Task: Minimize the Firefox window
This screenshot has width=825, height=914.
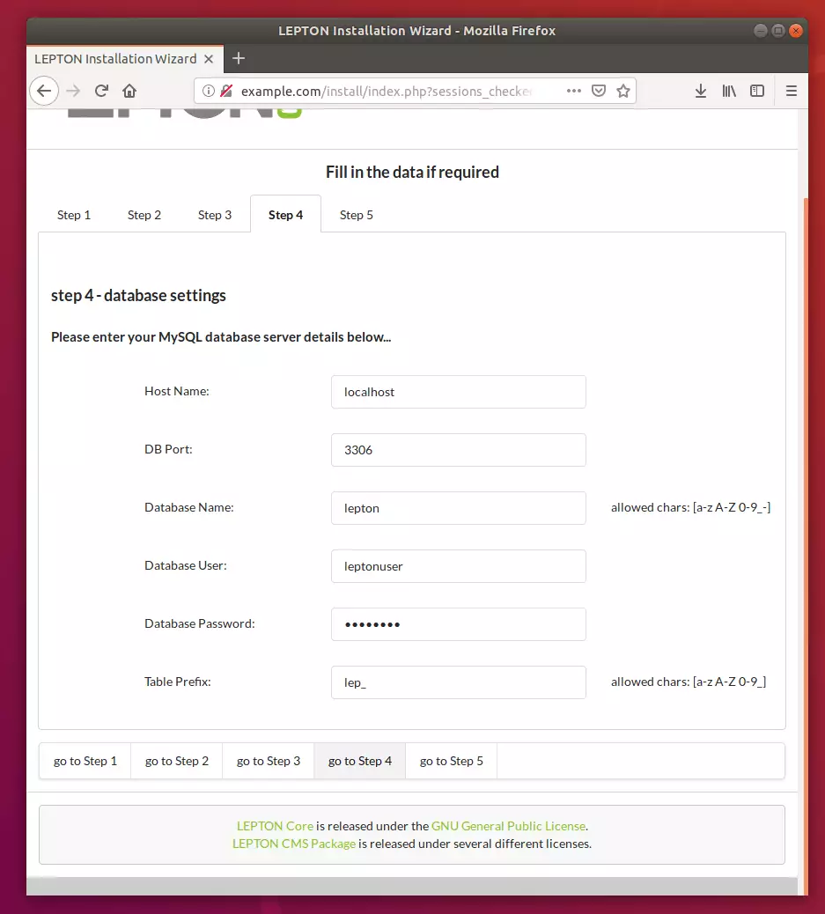Action: (760, 31)
